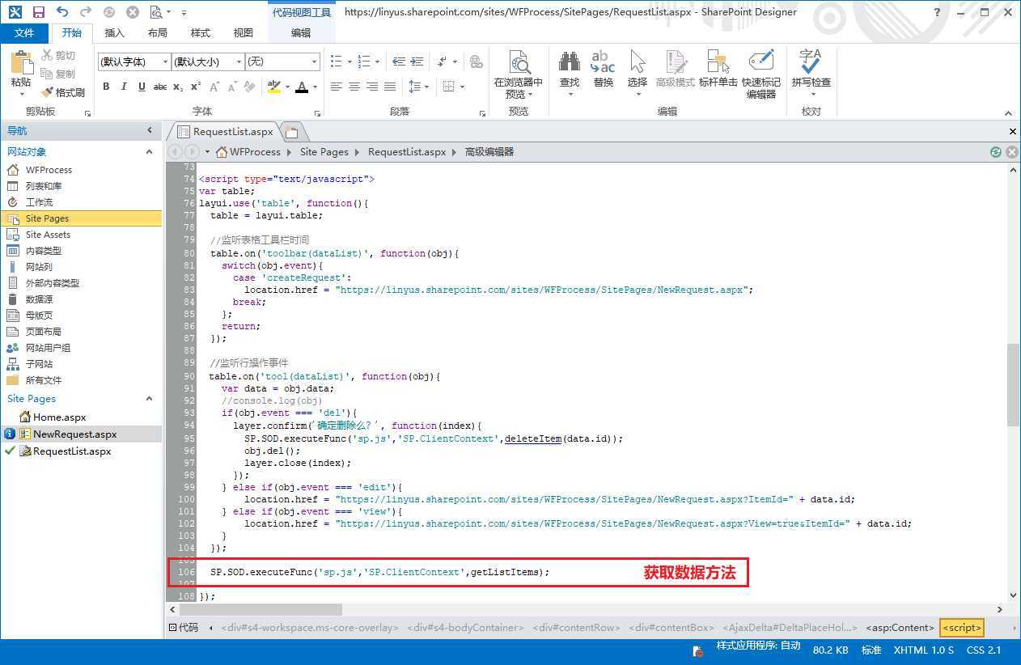Click the vertical scrollbar thumb of code editor
This screenshot has width=1021, height=665.
point(1012,385)
